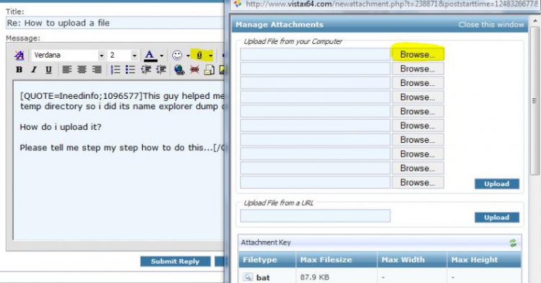The width and height of the screenshot is (541, 283).
Task: Click the paperclip attachment icon
Action: [199, 55]
